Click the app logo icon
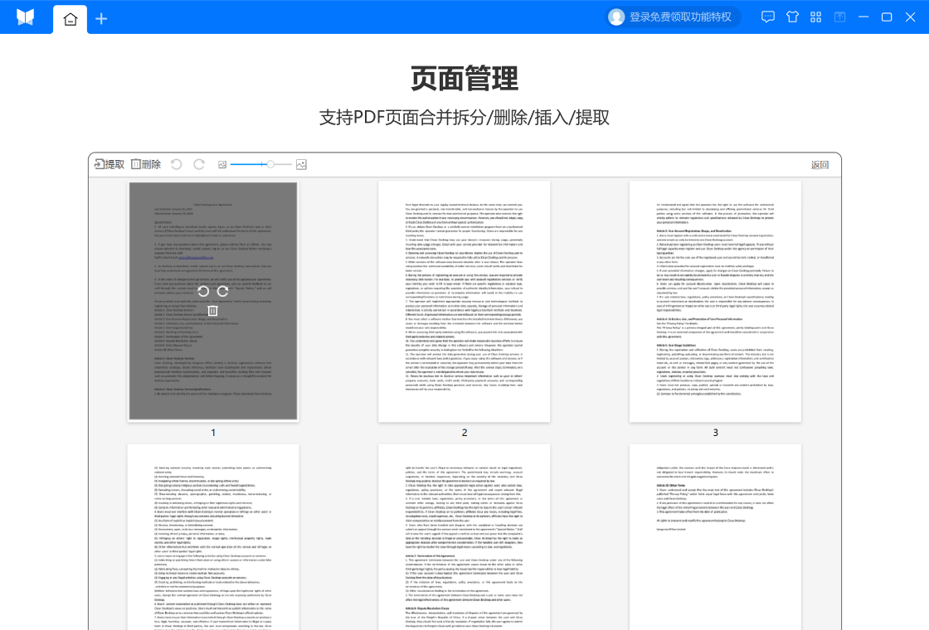The height and width of the screenshot is (630, 929). (25, 17)
